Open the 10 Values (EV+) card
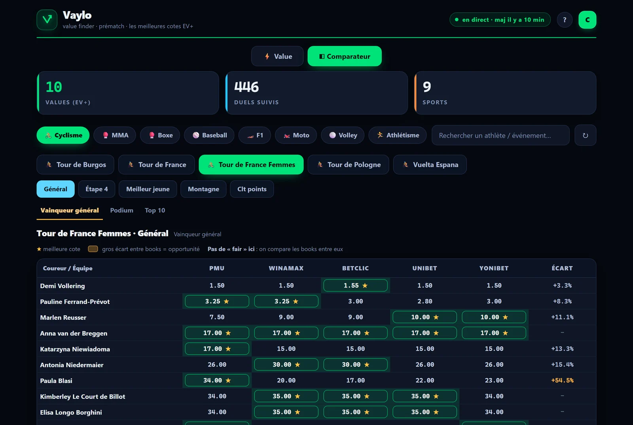633x425 pixels. pos(128,93)
